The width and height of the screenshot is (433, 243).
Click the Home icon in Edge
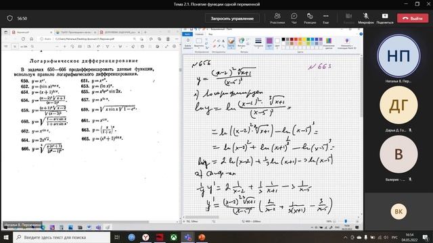[32, 39]
